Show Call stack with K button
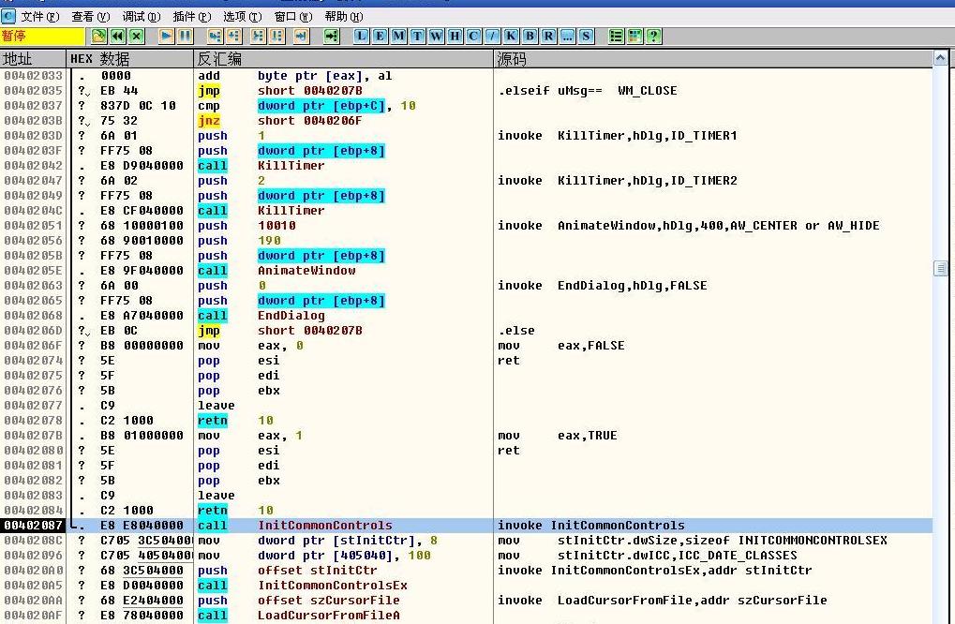The image size is (955, 624). (511, 36)
